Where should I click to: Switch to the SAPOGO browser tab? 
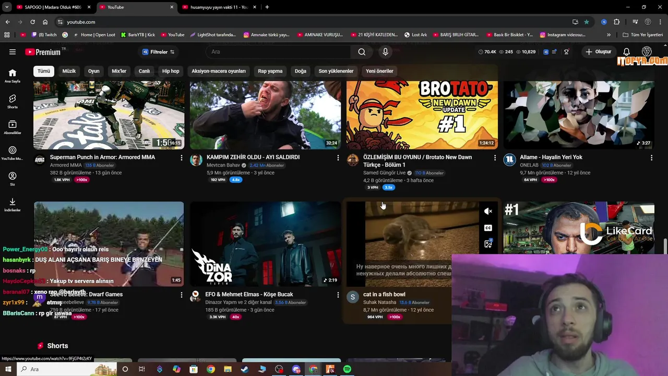tap(53, 7)
